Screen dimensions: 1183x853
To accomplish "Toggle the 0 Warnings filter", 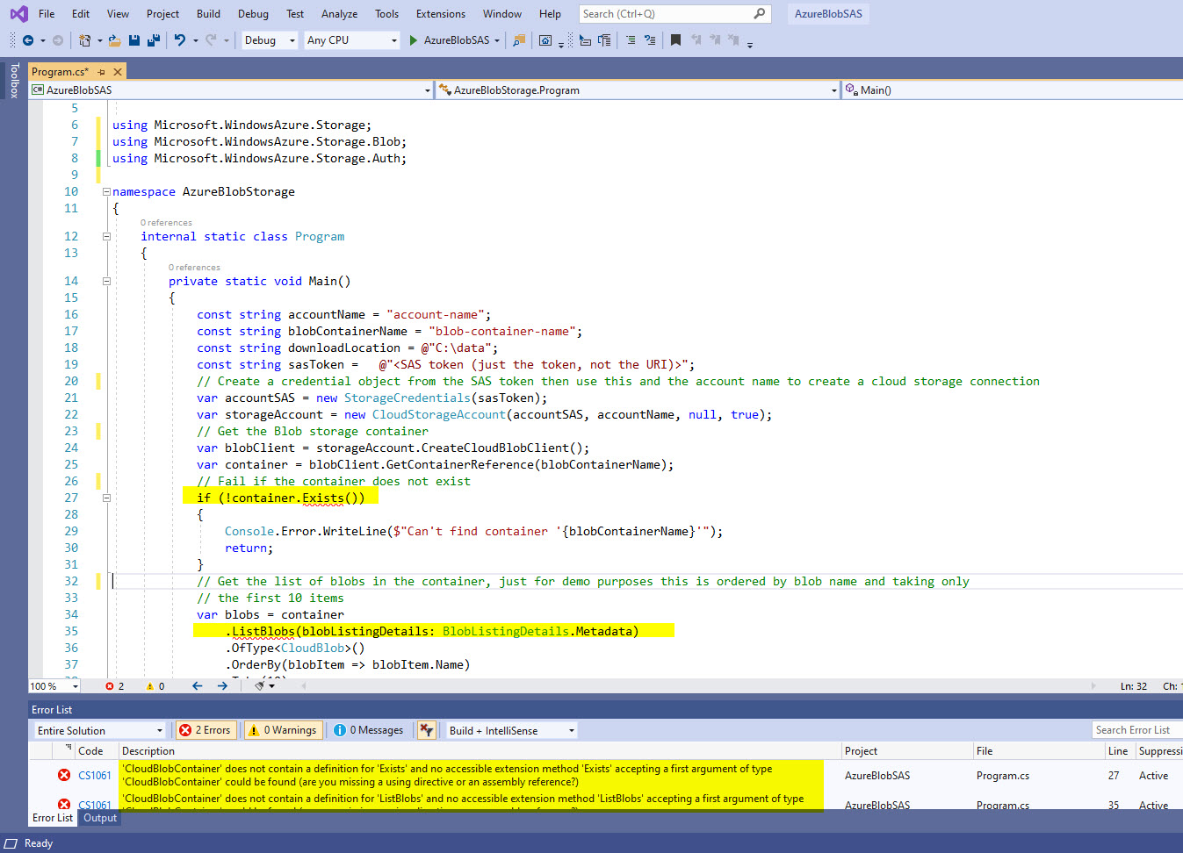I will point(282,730).
